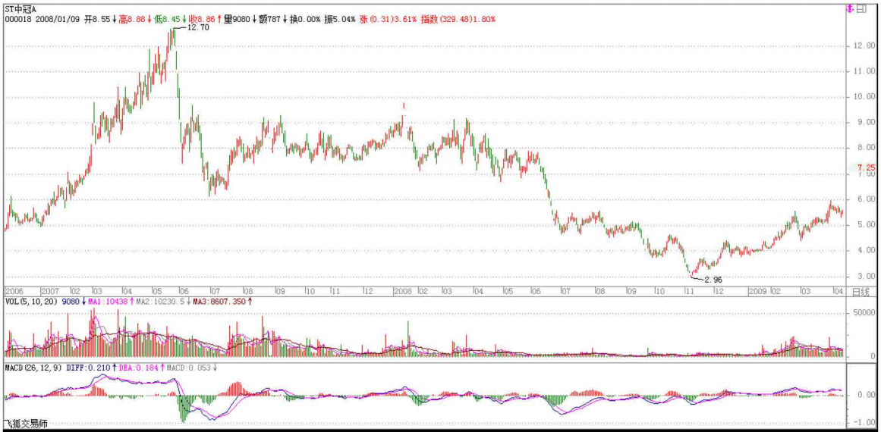Click the 日线 period button

click(x=860, y=291)
